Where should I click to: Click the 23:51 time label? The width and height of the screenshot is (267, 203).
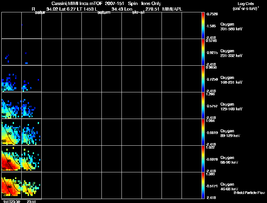point(31,201)
